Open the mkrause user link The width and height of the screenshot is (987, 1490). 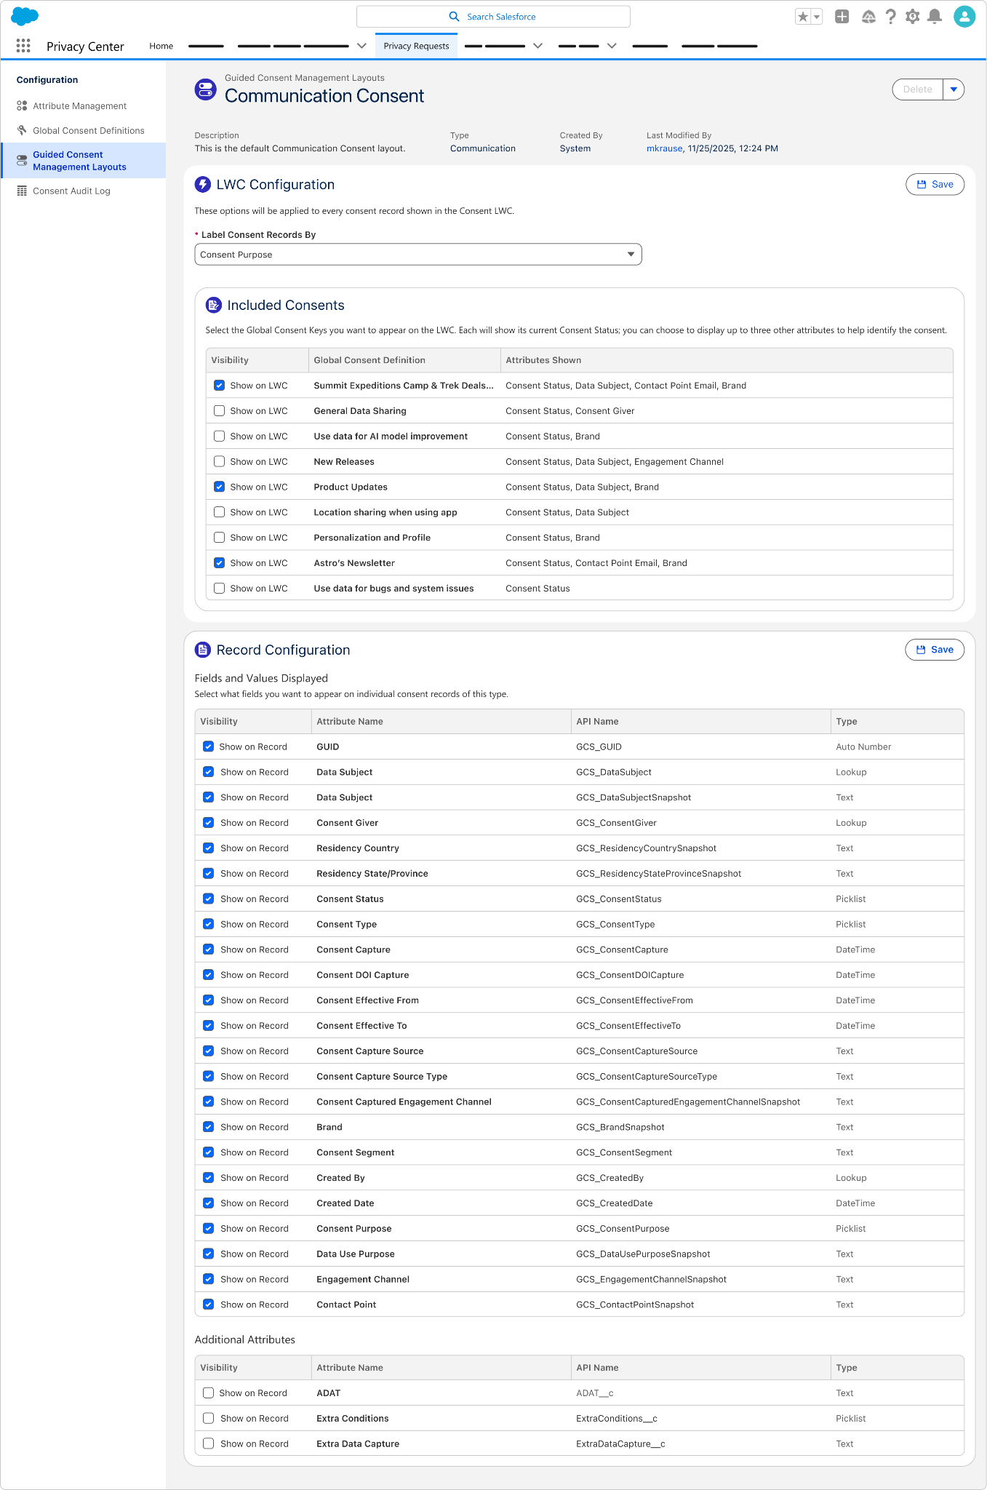point(664,148)
